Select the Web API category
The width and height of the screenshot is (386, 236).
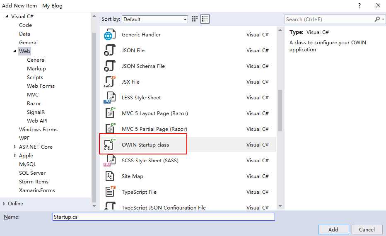click(37, 120)
